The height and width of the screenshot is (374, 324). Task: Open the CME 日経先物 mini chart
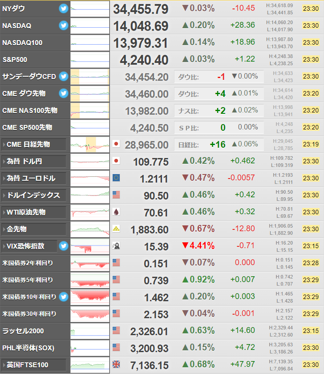[x=90, y=145]
